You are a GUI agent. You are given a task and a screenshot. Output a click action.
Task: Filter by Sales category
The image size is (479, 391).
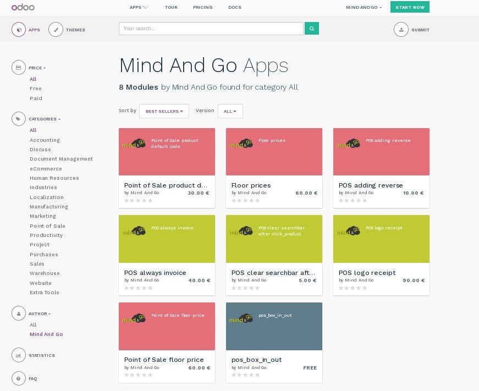(x=37, y=264)
